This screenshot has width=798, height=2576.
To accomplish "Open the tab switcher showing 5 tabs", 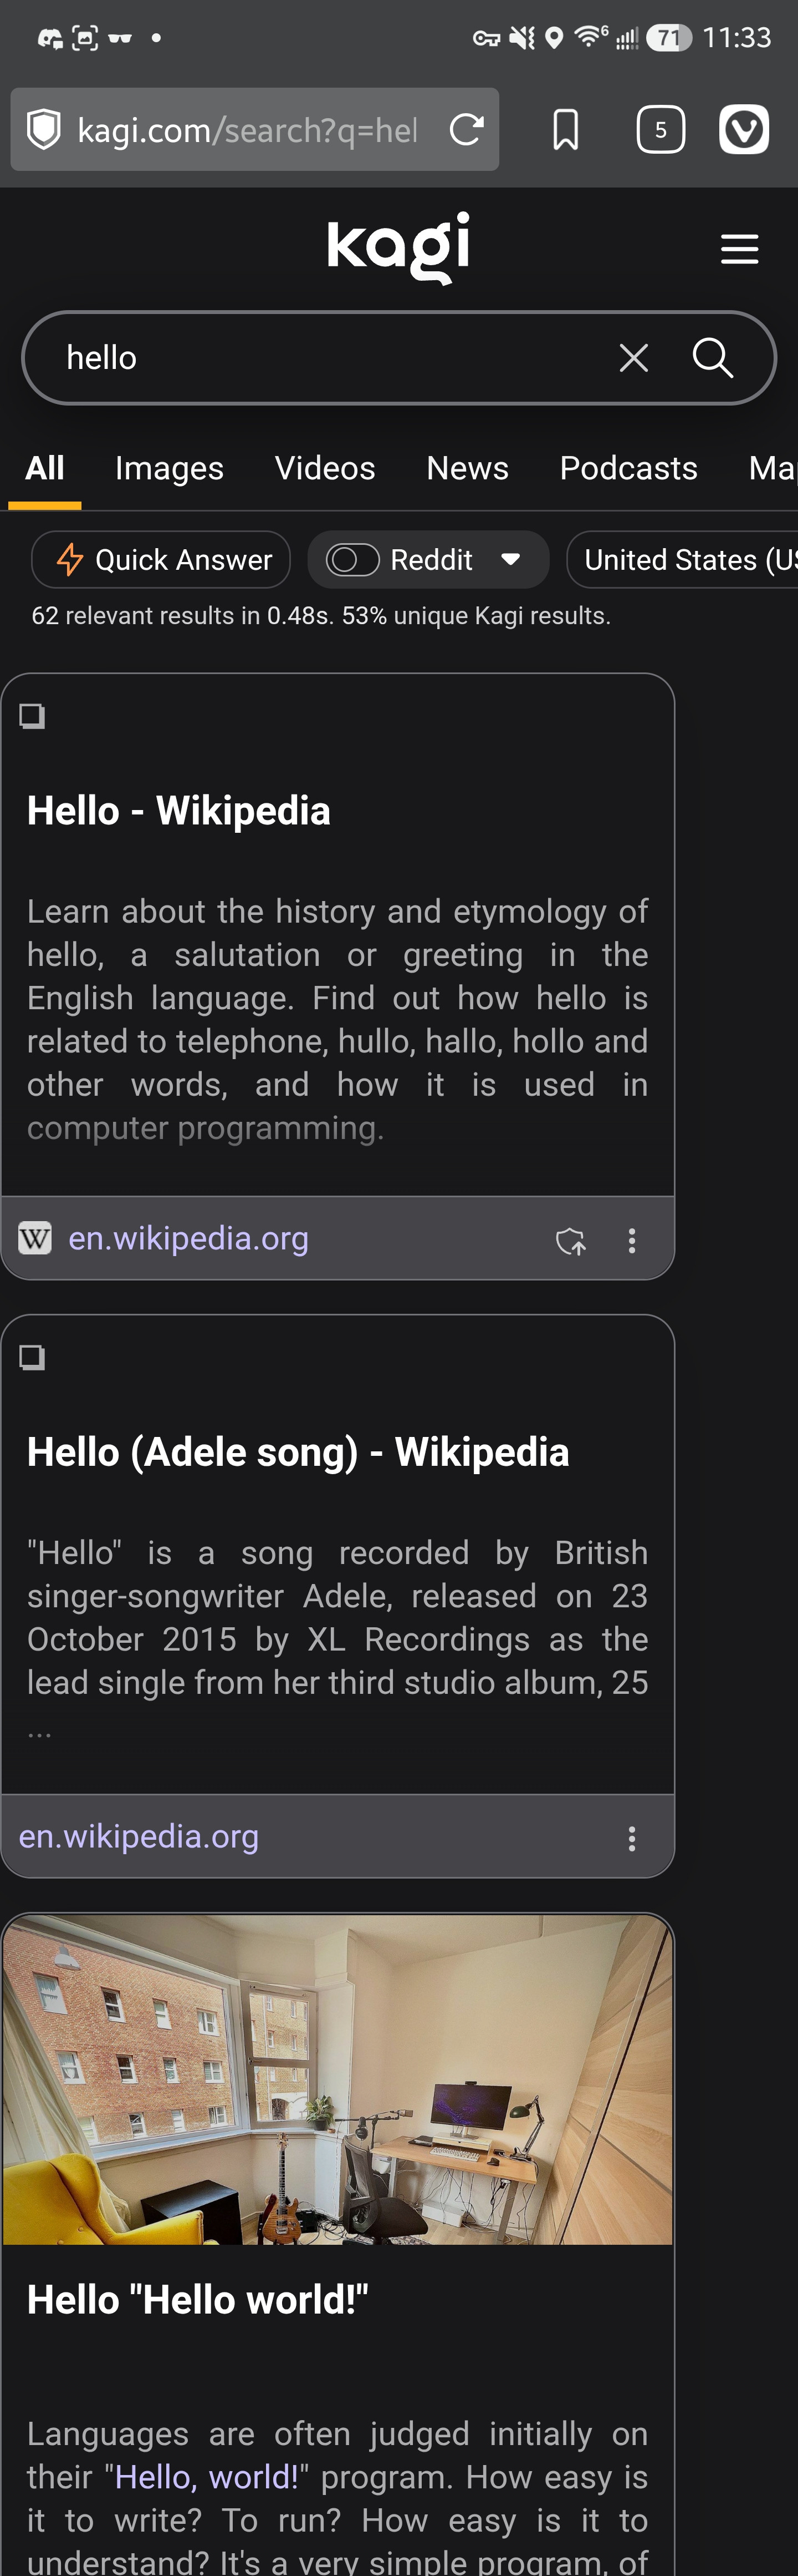I will [660, 130].
